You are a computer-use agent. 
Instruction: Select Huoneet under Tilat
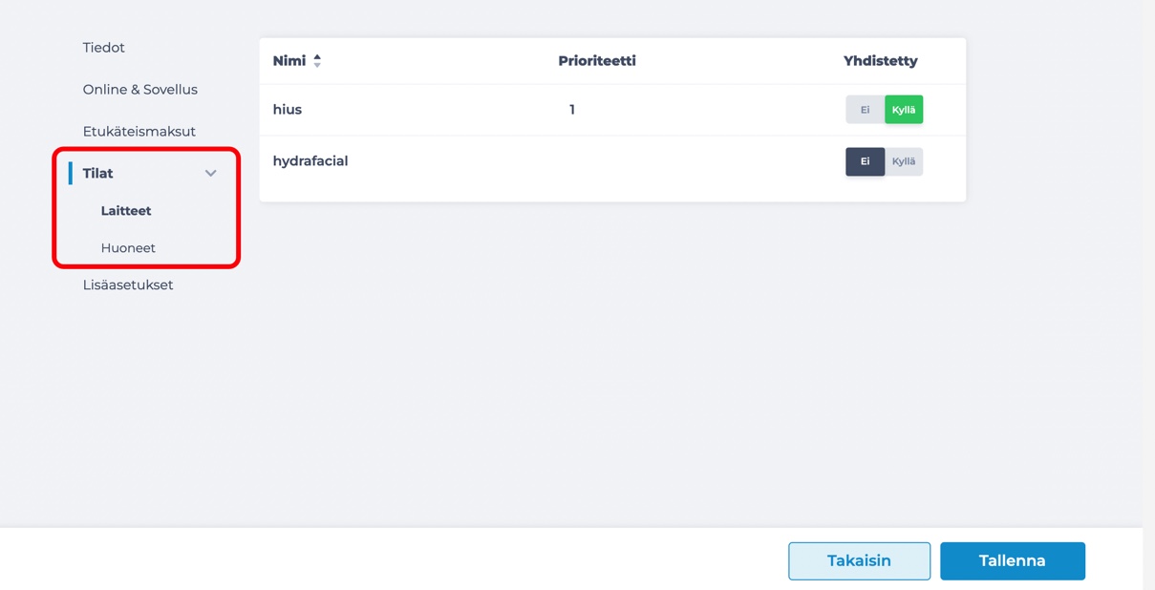(x=128, y=248)
